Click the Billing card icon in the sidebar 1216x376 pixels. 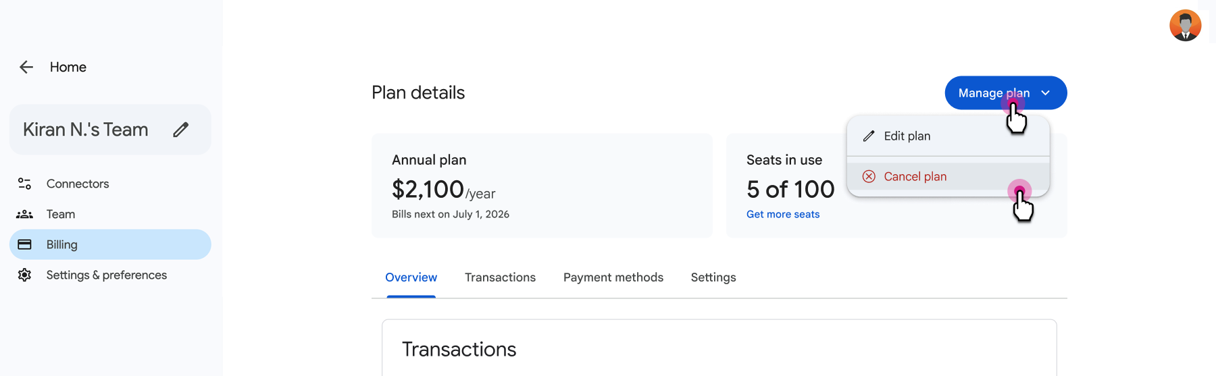24,244
